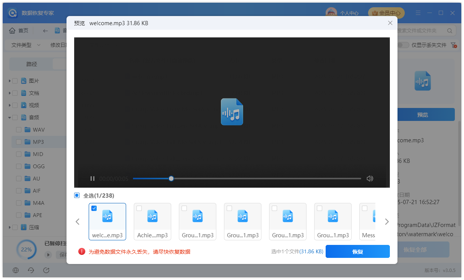
Task: Click the blue 恢复 recover button
Action: point(358,252)
